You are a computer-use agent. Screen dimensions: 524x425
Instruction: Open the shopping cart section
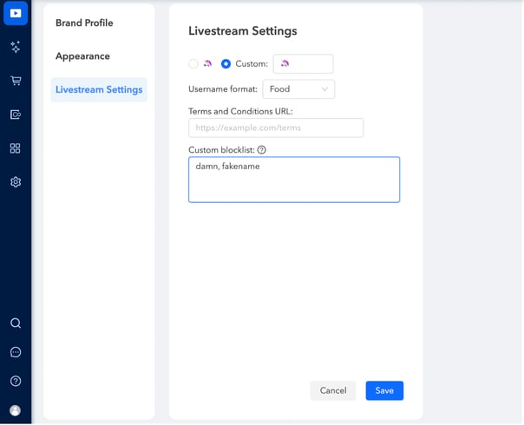[x=16, y=81]
